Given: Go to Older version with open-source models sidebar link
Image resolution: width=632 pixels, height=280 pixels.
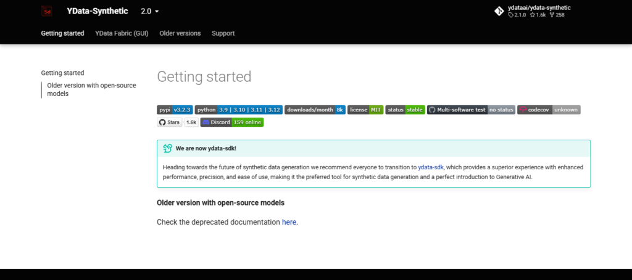Looking at the screenshot, I should pyautogui.click(x=91, y=90).
